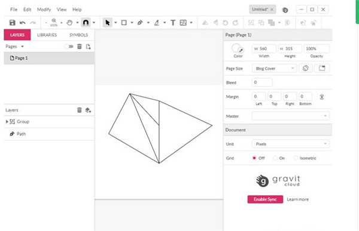Open the Unit Pixels dropdown
Image resolution: width=359 pixels, height=231 pixels.
tap(291, 144)
